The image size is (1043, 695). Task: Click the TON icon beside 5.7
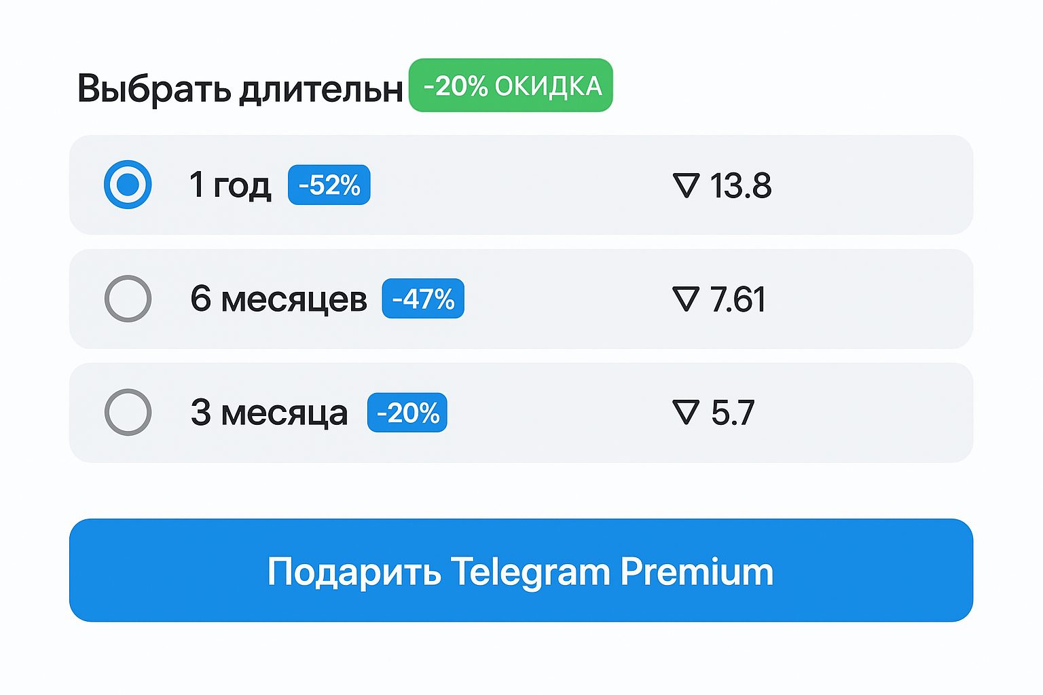[686, 413]
